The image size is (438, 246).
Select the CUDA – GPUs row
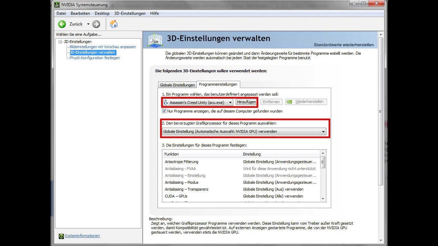(x=241, y=196)
